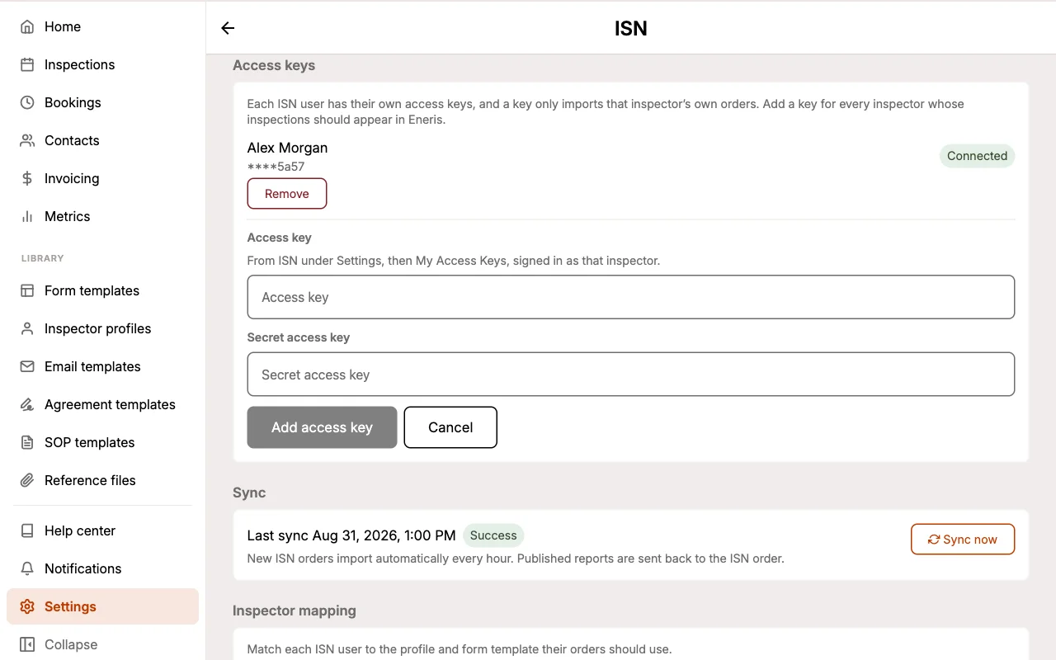Click the LIBRARY sidebar section label

click(x=42, y=258)
